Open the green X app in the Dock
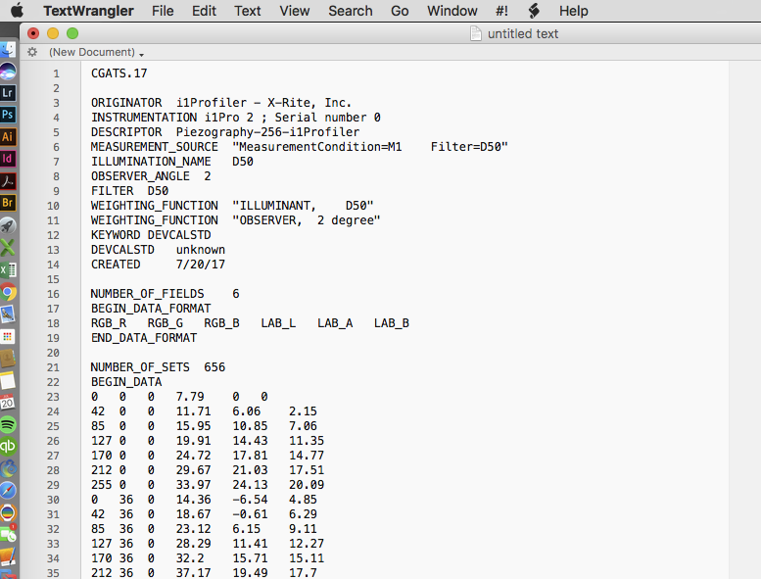 click(8, 248)
